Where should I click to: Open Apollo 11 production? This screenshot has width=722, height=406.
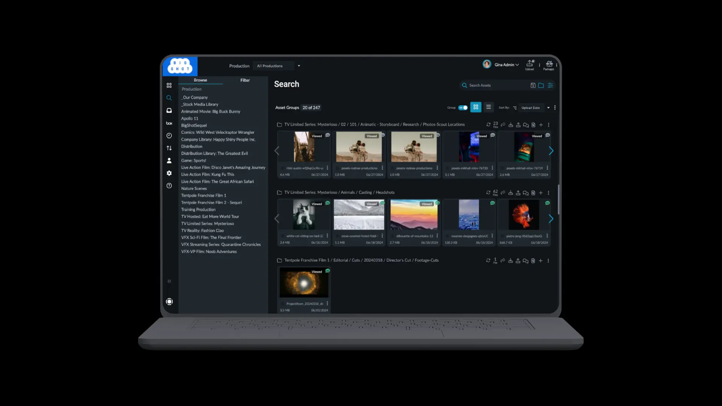(x=190, y=118)
